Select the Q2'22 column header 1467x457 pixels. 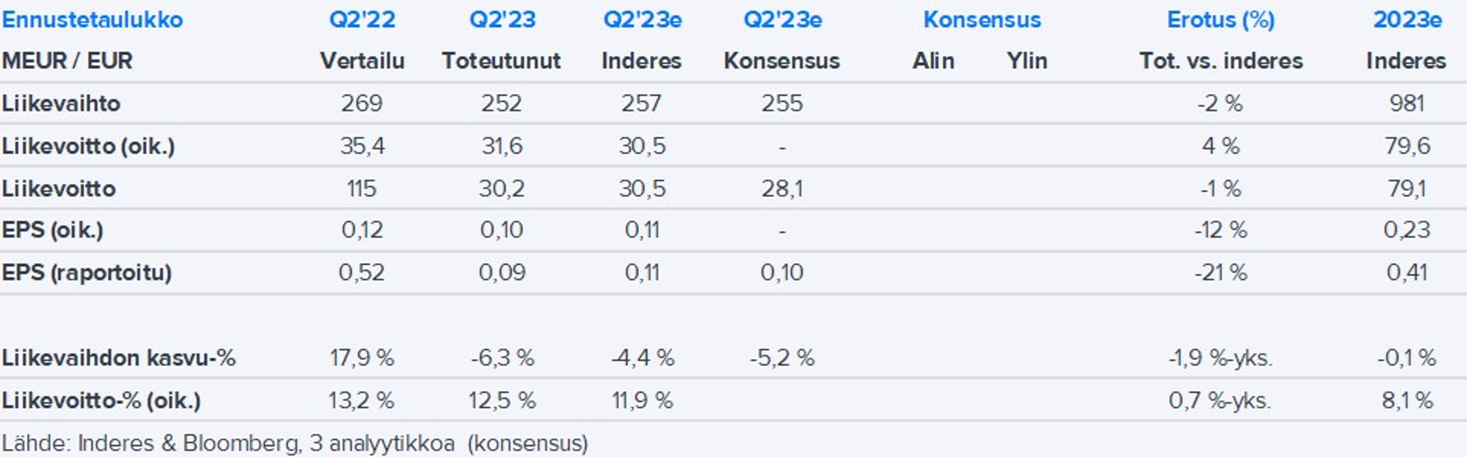click(x=362, y=20)
